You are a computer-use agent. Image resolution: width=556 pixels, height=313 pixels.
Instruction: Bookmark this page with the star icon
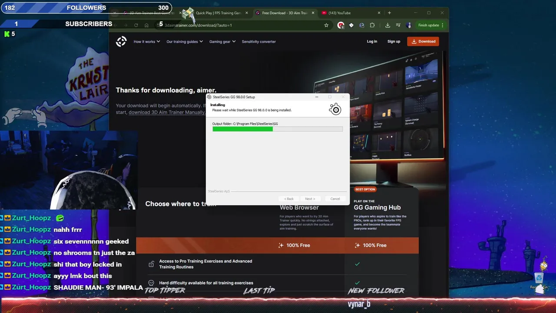[x=326, y=25]
